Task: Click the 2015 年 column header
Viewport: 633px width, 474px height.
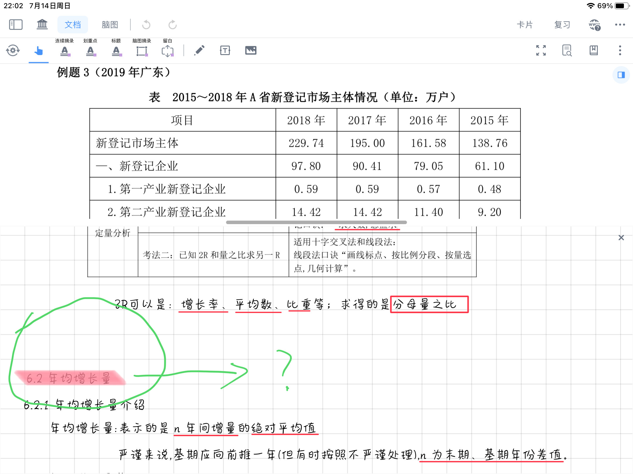Action: [x=490, y=120]
